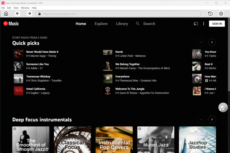Image resolution: width=230 pixels, height=153 pixels.
Task: Open the View menu
Action: coord(16,8)
